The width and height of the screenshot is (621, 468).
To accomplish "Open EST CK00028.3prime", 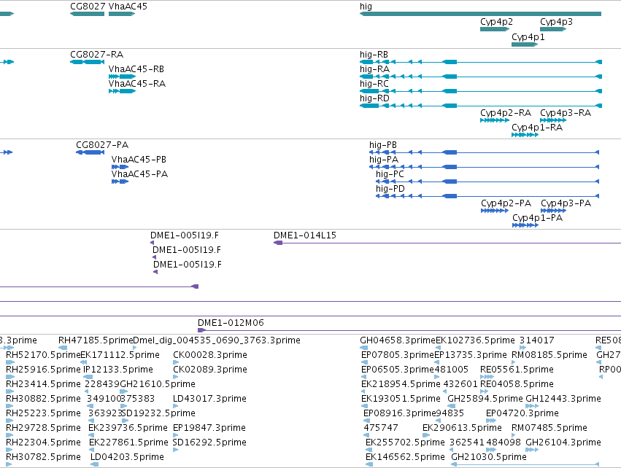I will [210, 355].
